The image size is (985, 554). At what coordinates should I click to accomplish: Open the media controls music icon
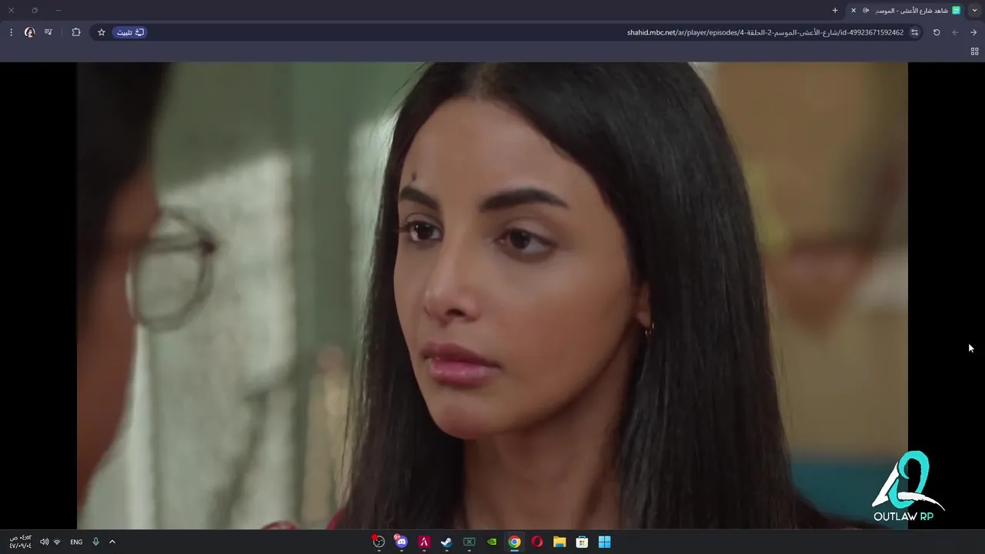click(x=48, y=32)
